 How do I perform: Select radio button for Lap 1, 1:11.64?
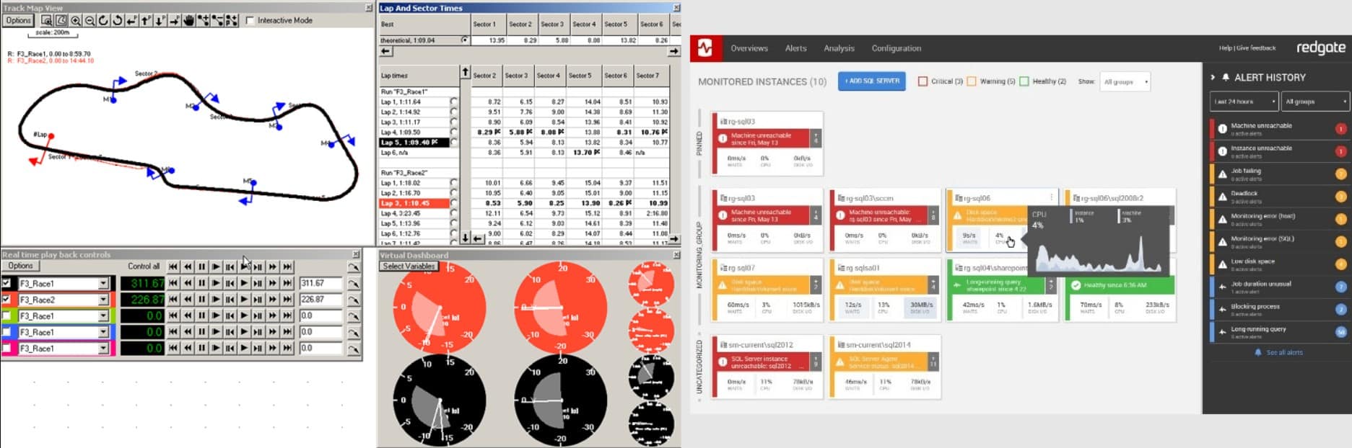coord(453,102)
